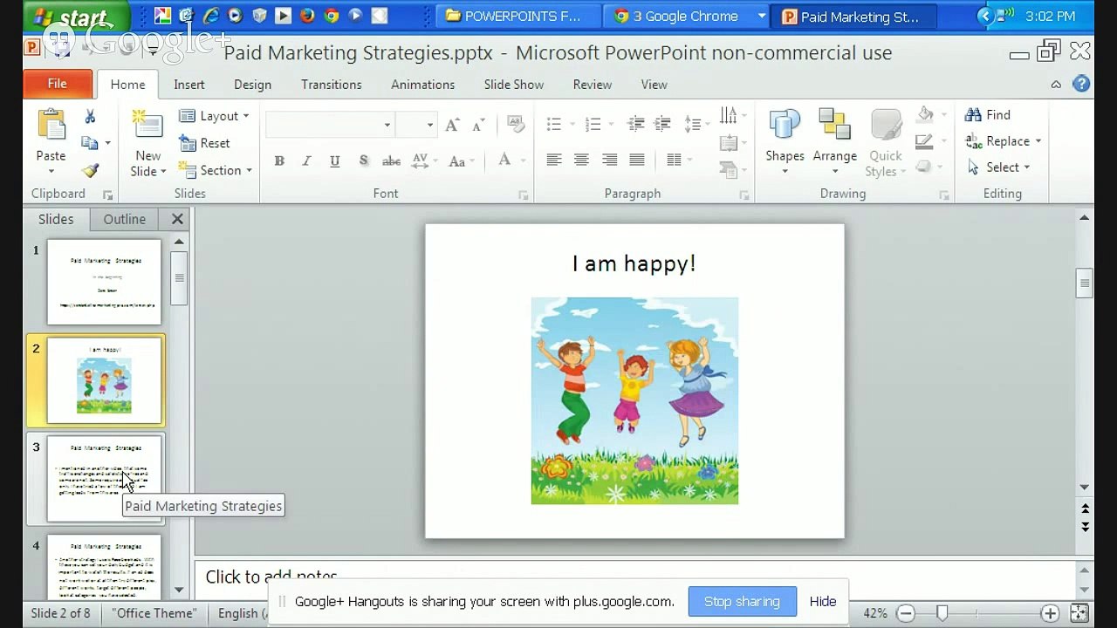Click Clear Formatting icon
The width and height of the screenshot is (1117, 628).
coord(516,125)
